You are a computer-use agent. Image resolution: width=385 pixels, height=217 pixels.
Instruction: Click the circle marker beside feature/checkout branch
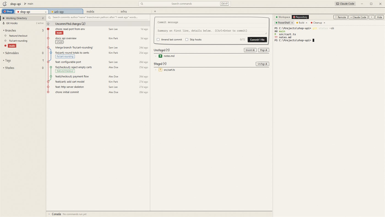(x=6, y=36)
